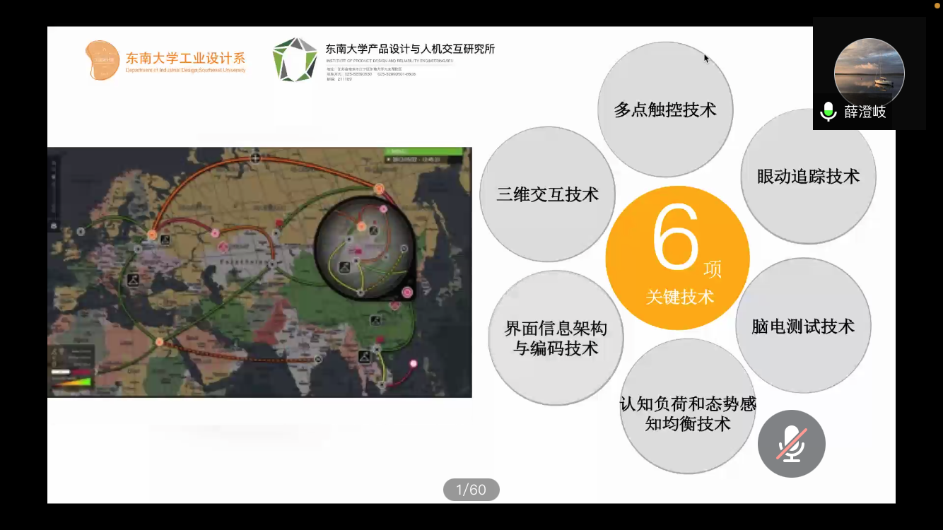Click the muted microphone button
Screen dimensions: 943x530
[791, 444]
